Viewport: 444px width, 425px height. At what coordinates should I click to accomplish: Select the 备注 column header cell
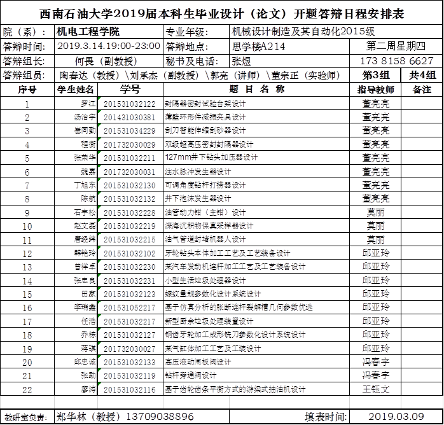(422, 90)
